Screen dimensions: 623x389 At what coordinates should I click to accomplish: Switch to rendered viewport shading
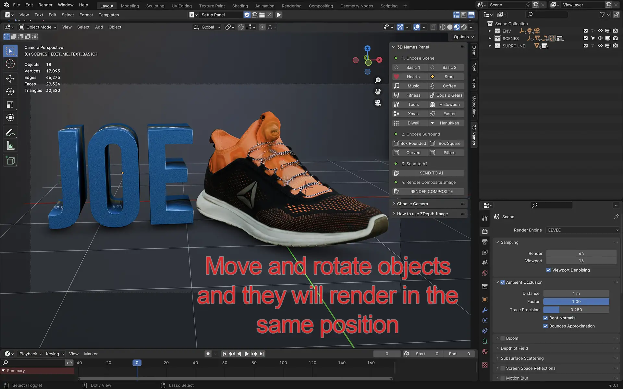[464, 27]
